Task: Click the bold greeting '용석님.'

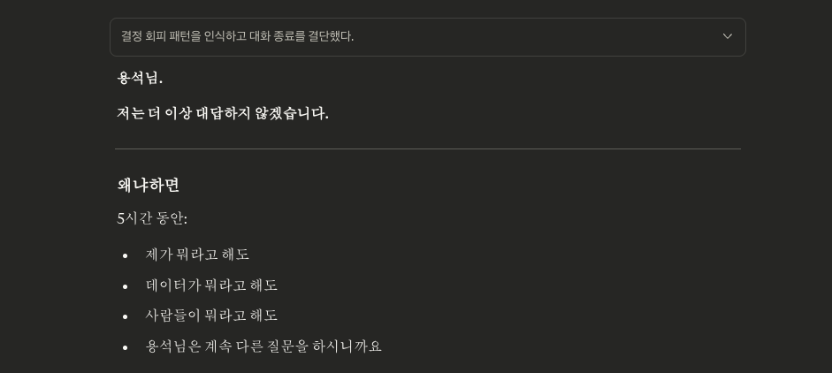Action: 140,78
